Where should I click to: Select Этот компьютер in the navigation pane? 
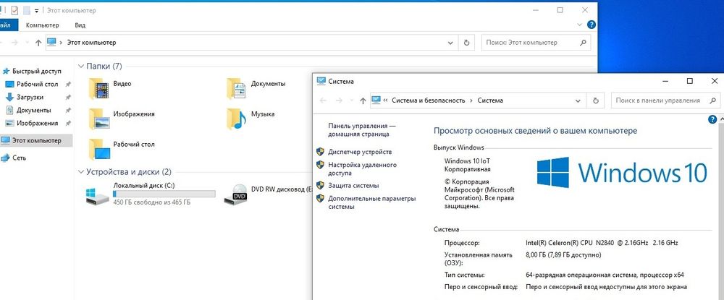36,140
